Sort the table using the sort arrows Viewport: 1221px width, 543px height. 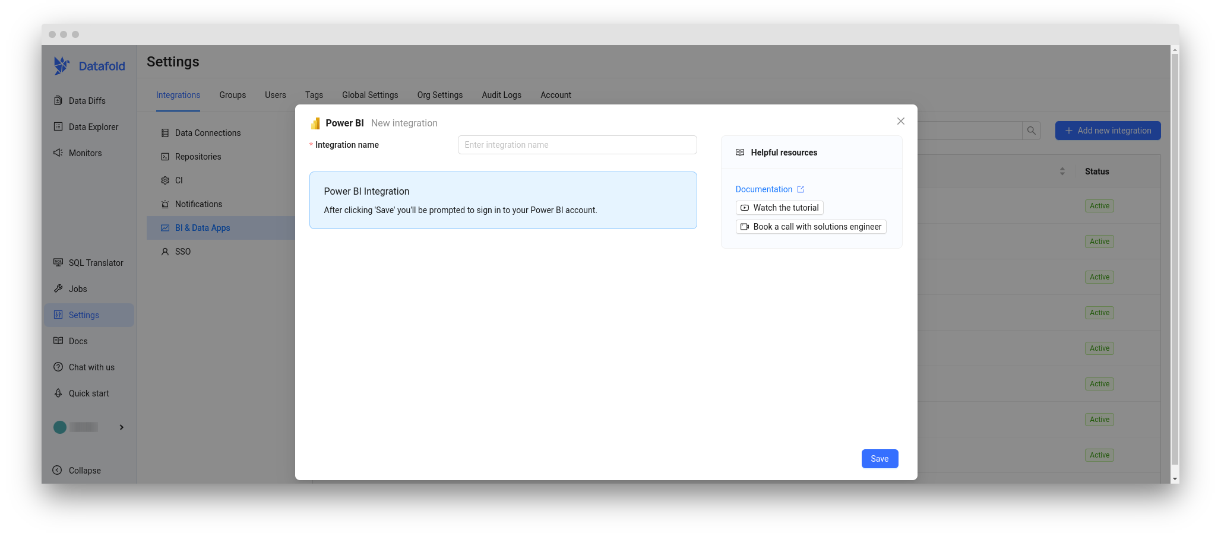tap(1062, 172)
